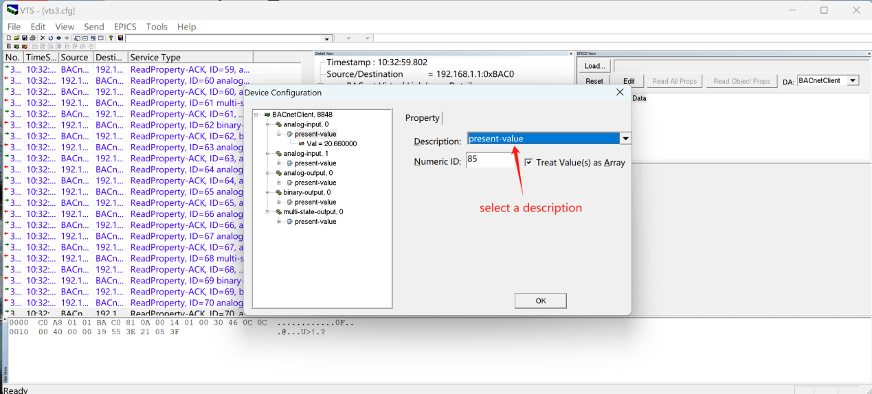Select the analog-input, 1 tree item
Image resolution: width=872 pixels, height=394 pixels.
[x=306, y=153]
